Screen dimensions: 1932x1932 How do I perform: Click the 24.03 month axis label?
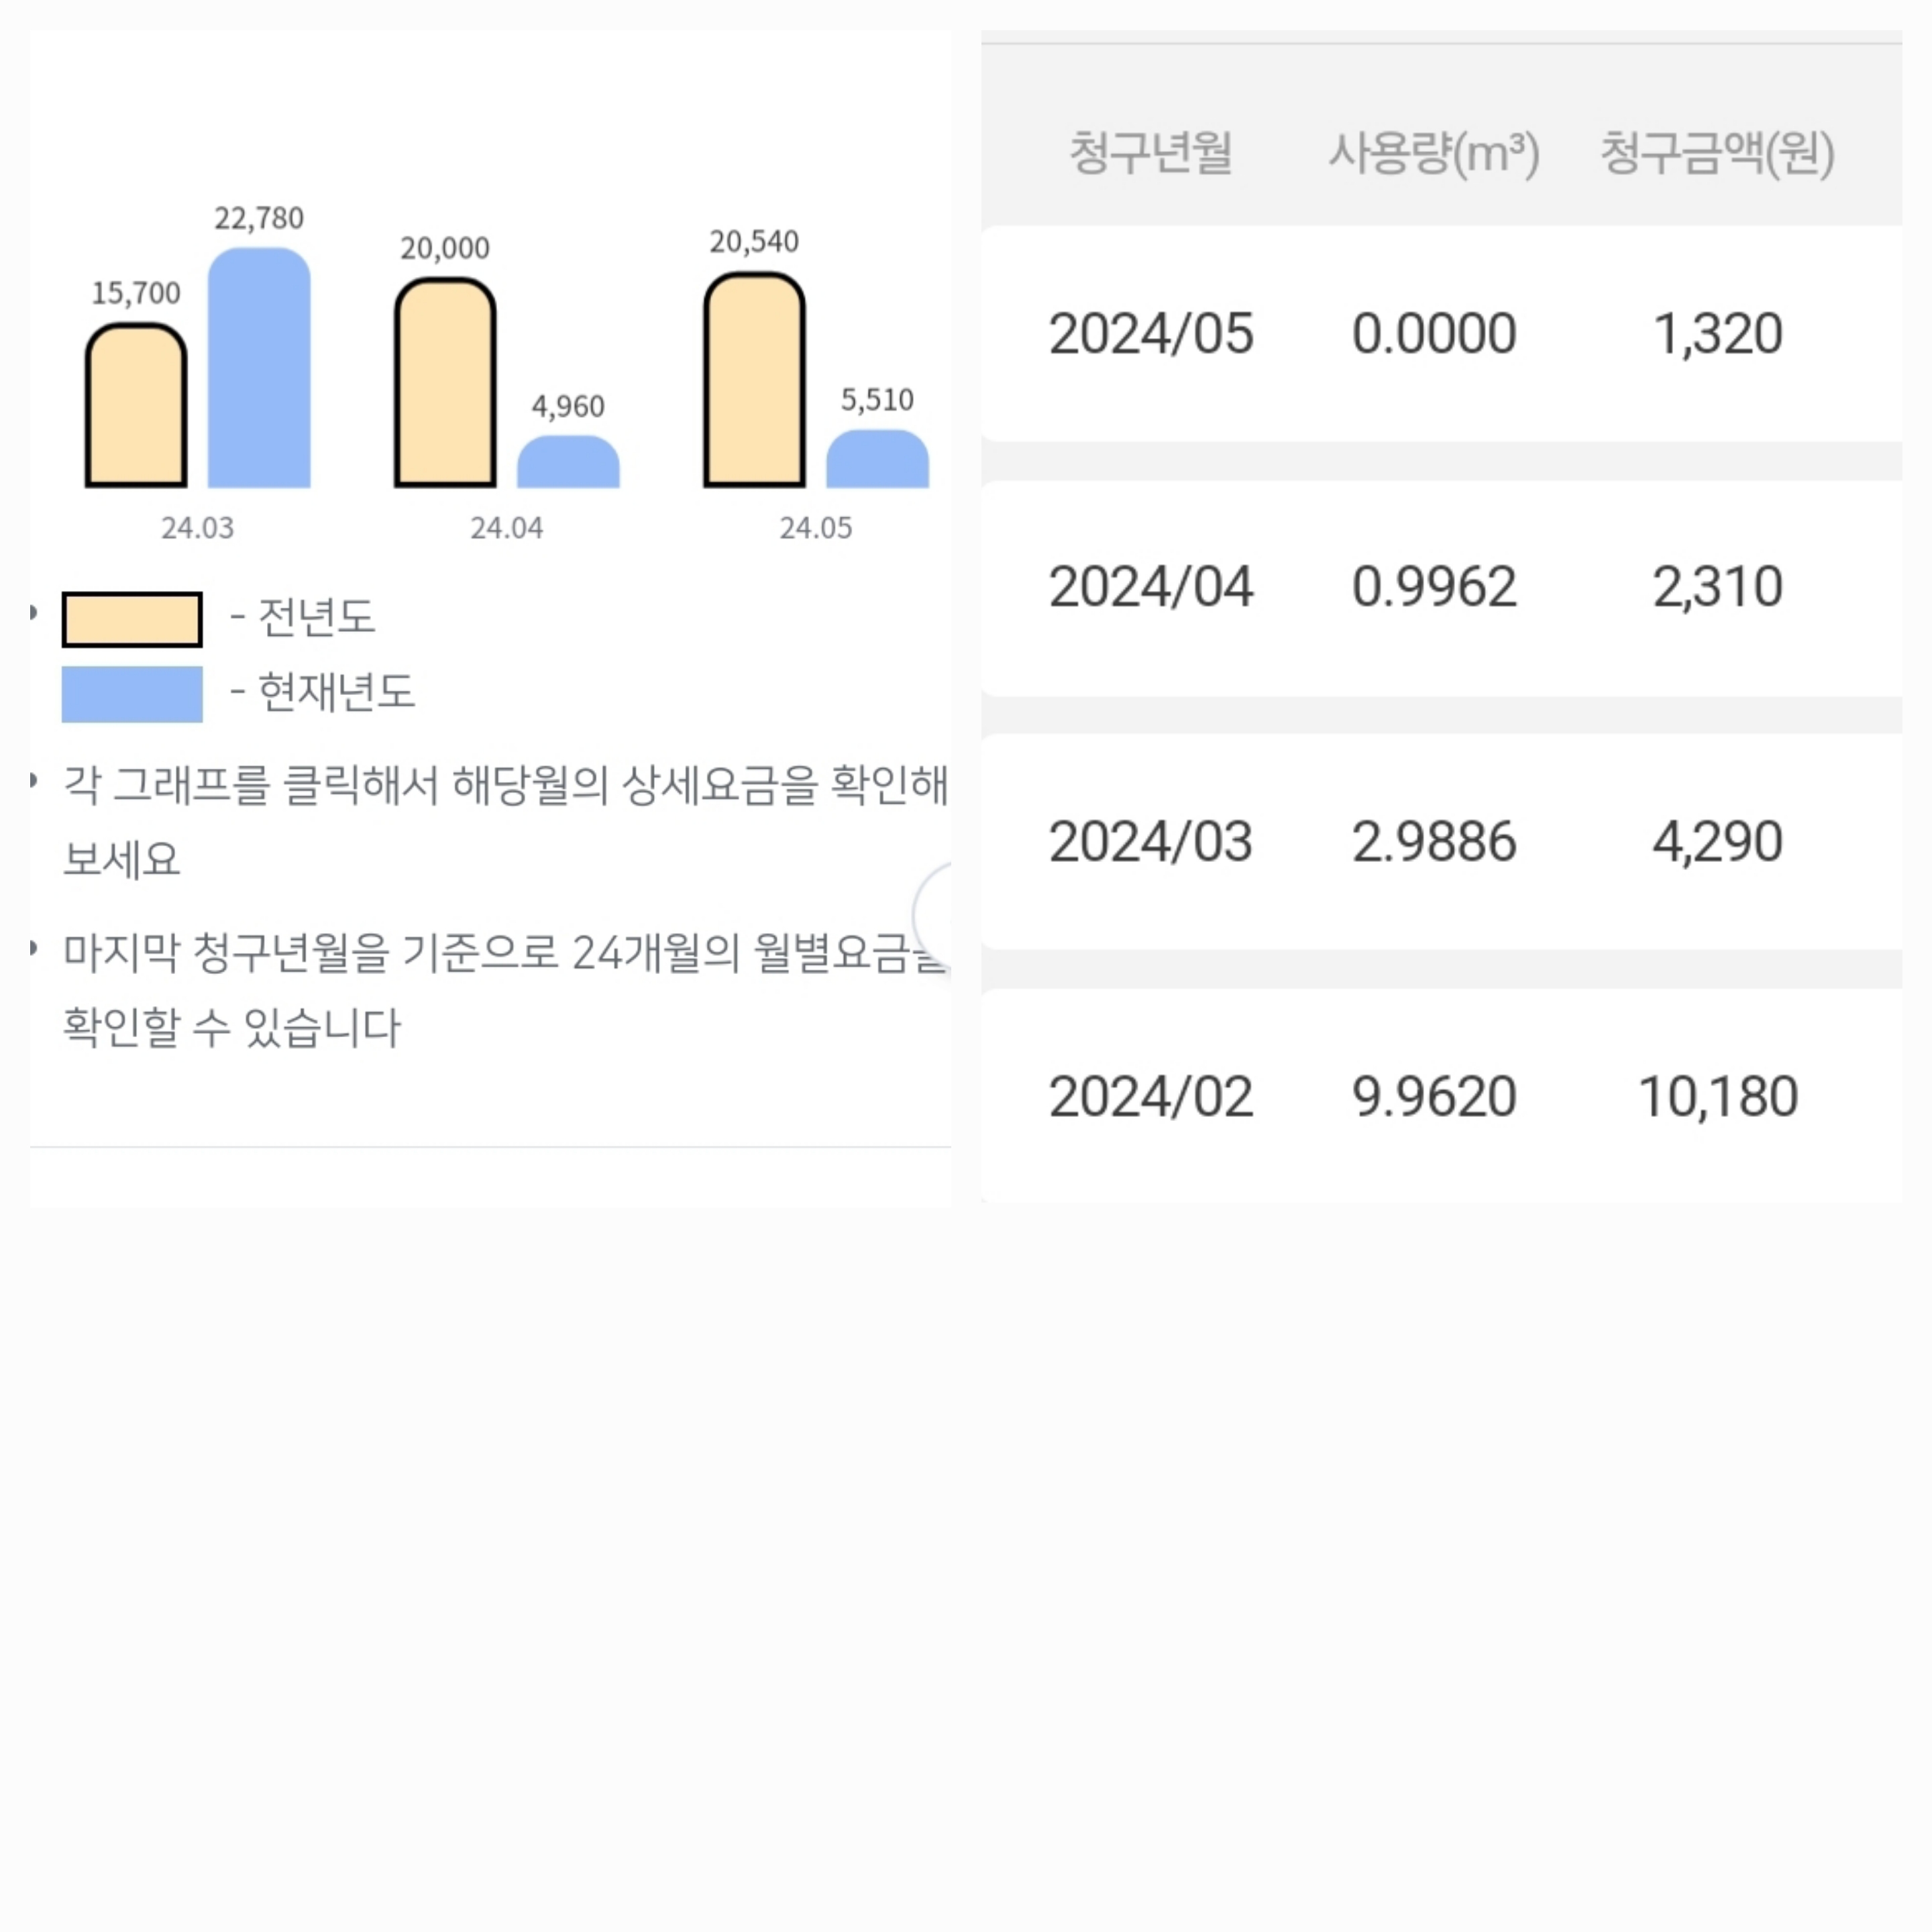tap(198, 528)
